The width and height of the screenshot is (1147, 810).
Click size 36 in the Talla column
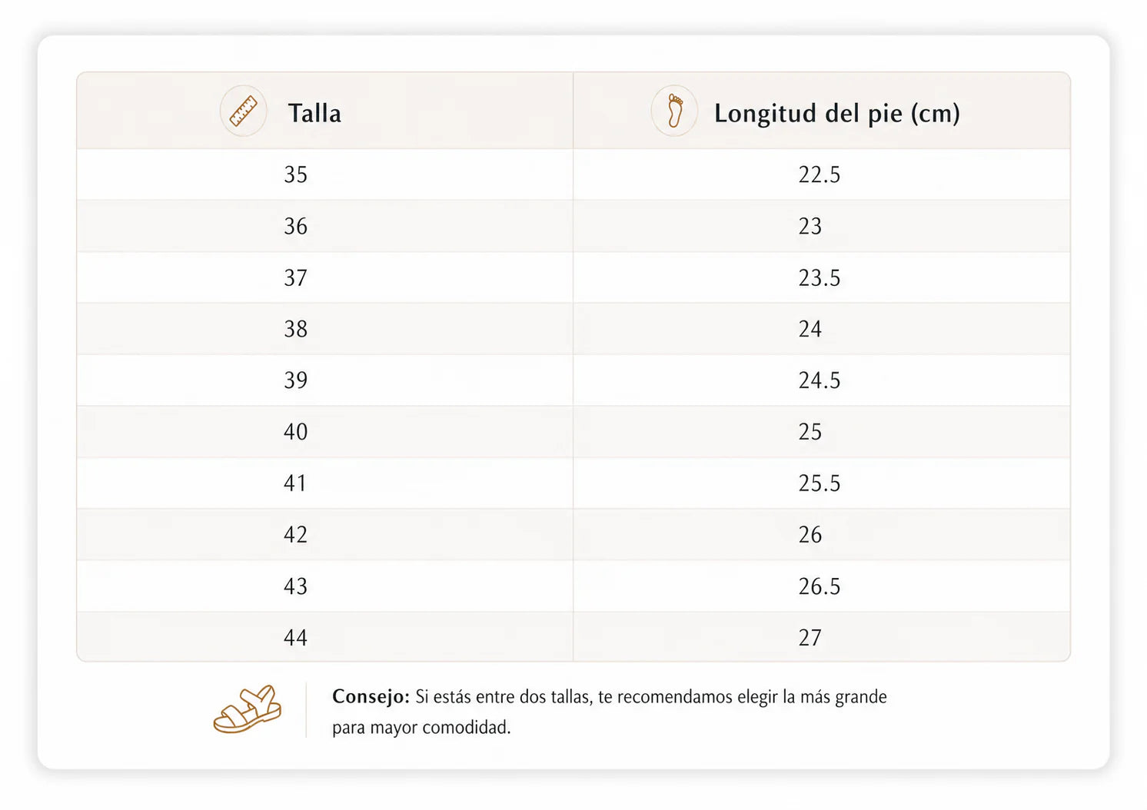pyautogui.click(x=295, y=226)
